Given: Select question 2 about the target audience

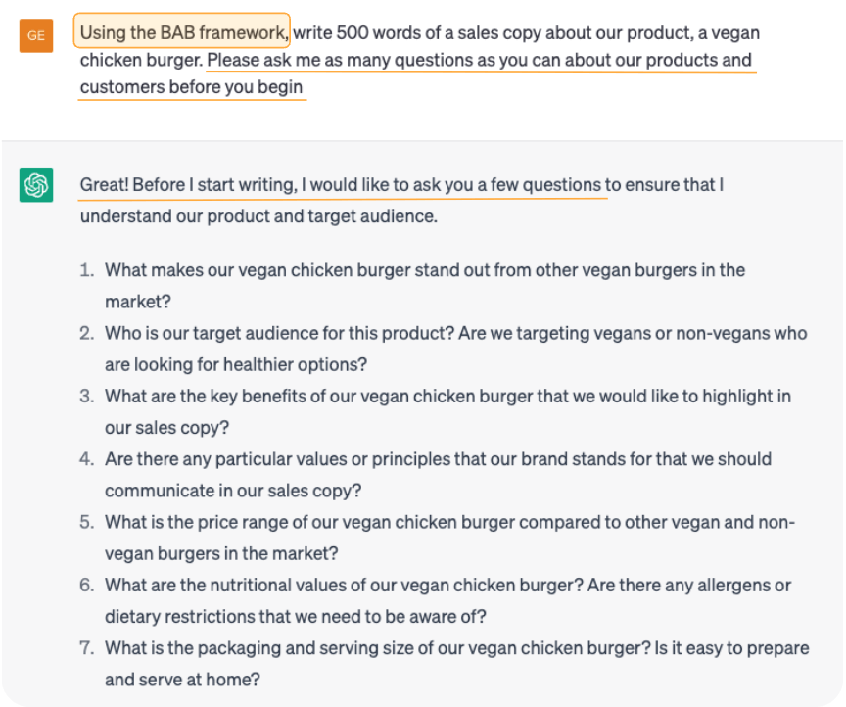Looking at the screenshot, I should coord(455,333).
